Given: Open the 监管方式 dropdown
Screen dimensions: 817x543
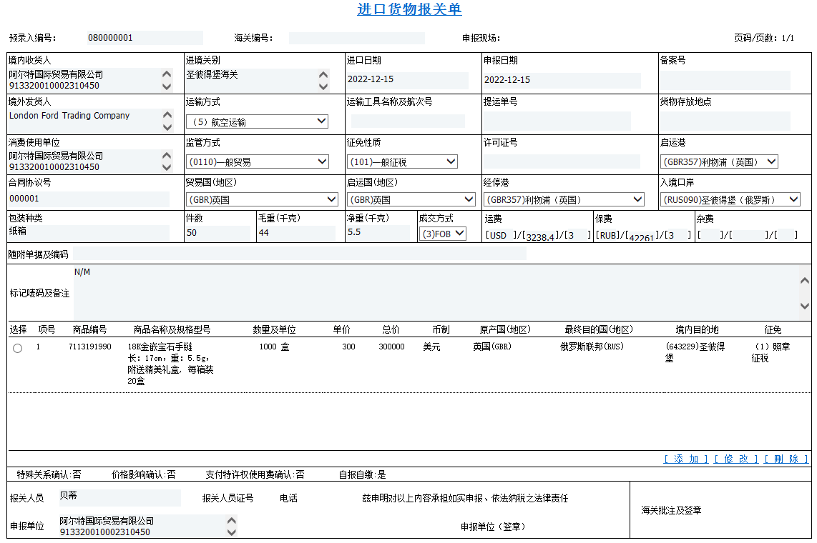Looking at the screenshot, I should click(x=257, y=162).
